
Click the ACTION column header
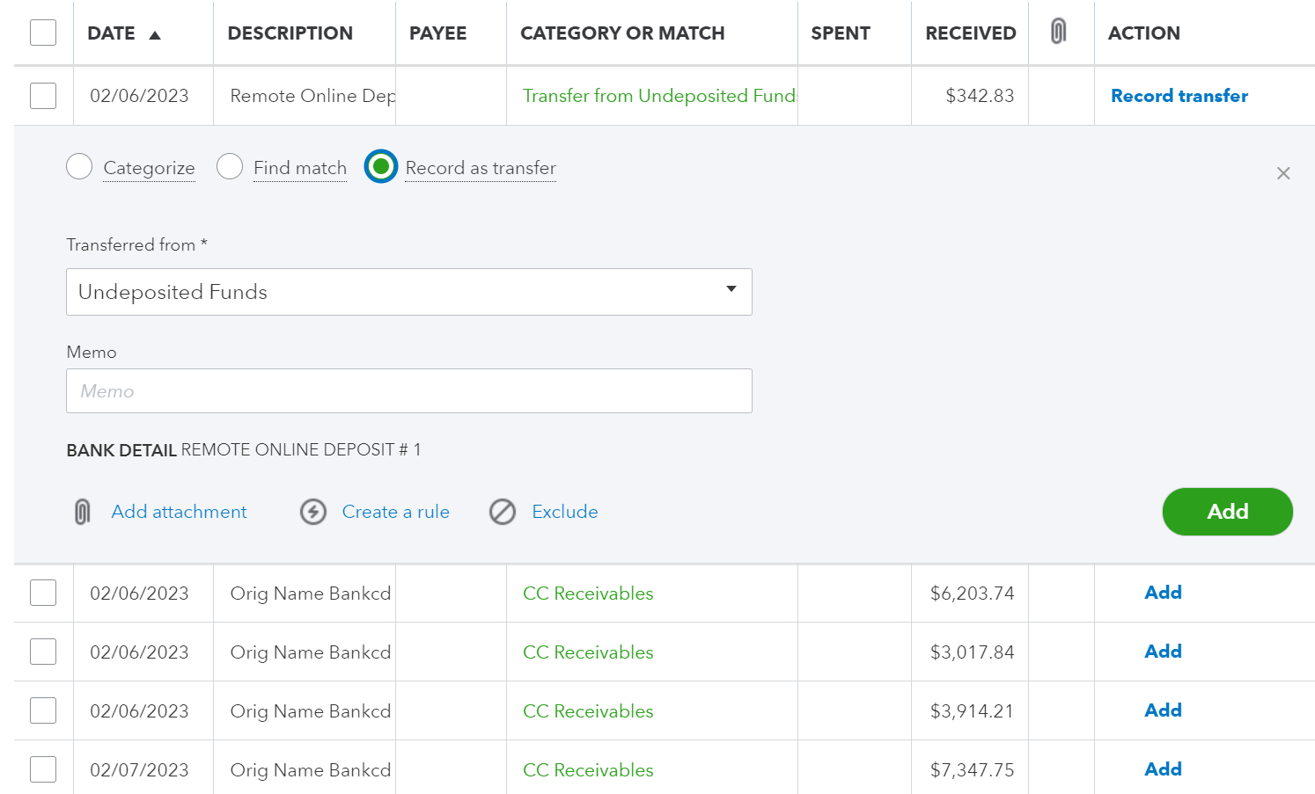point(1144,33)
